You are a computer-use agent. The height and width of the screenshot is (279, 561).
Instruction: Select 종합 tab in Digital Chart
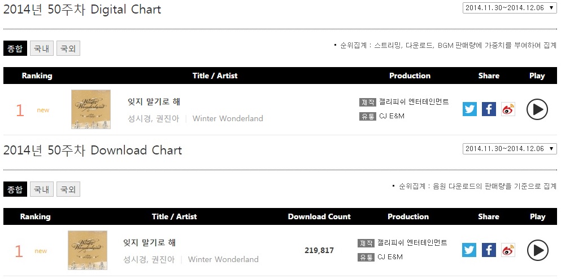tap(15, 48)
